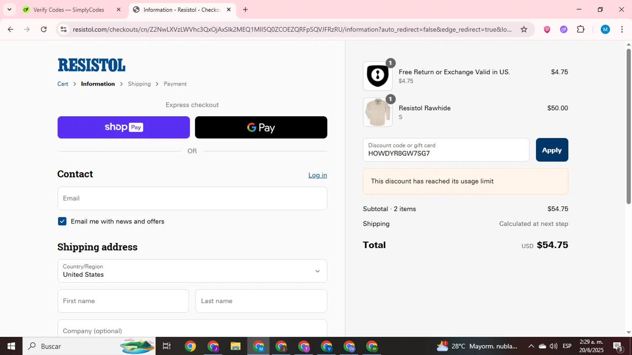The width and height of the screenshot is (632, 355).
Task: Open the tab search dropdown arrow
Action: pyautogui.click(x=9, y=9)
